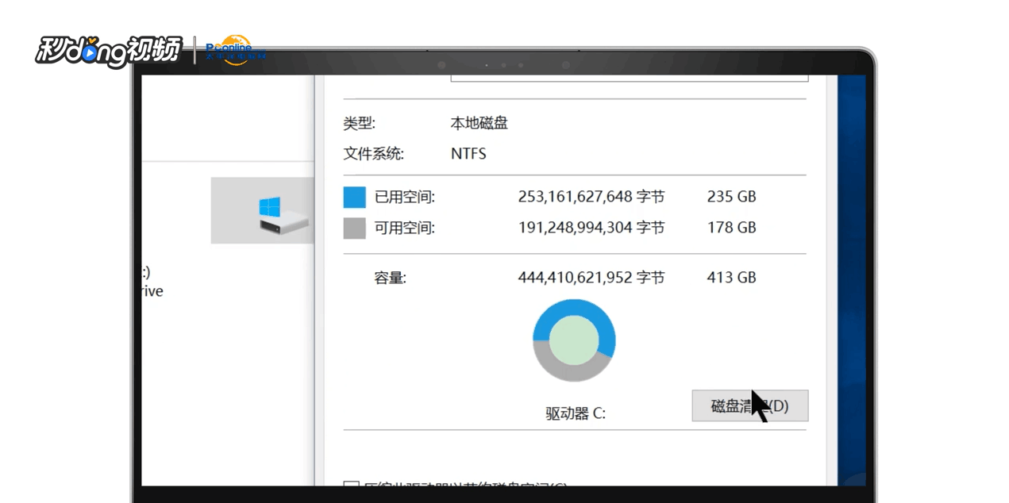Click the 413 GB total capacity value
The height and width of the screenshot is (503, 1009).
tap(730, 277)
